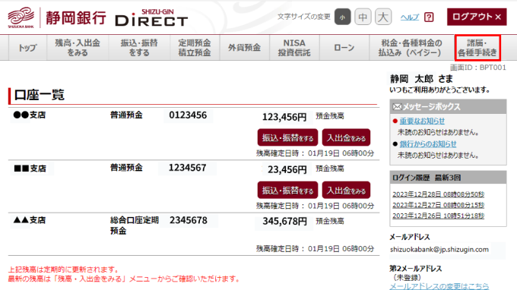Image resolution: width=517 pixels, height=290 pixels.
Task: Open 諸届・各種手続き menu
Action: point(477,48)
